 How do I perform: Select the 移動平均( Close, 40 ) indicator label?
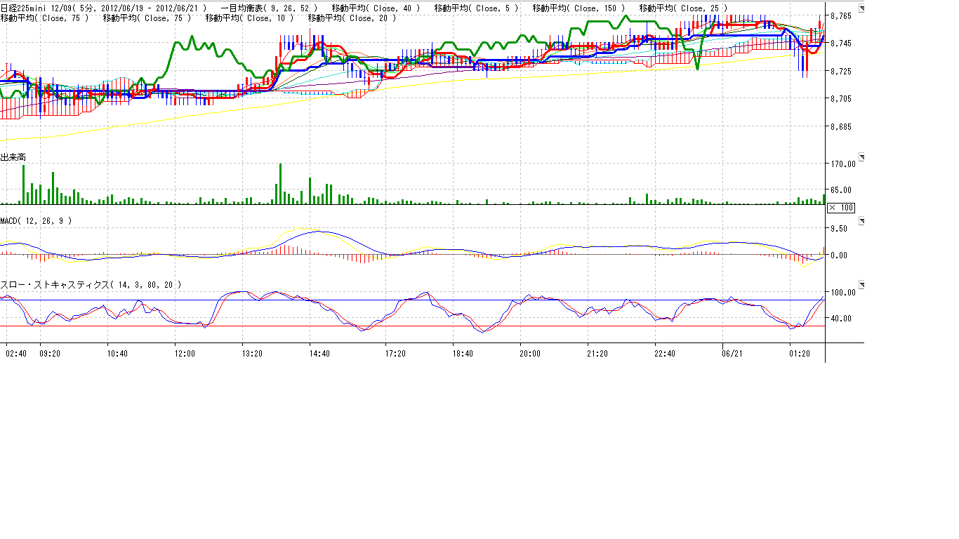(376, 8)
